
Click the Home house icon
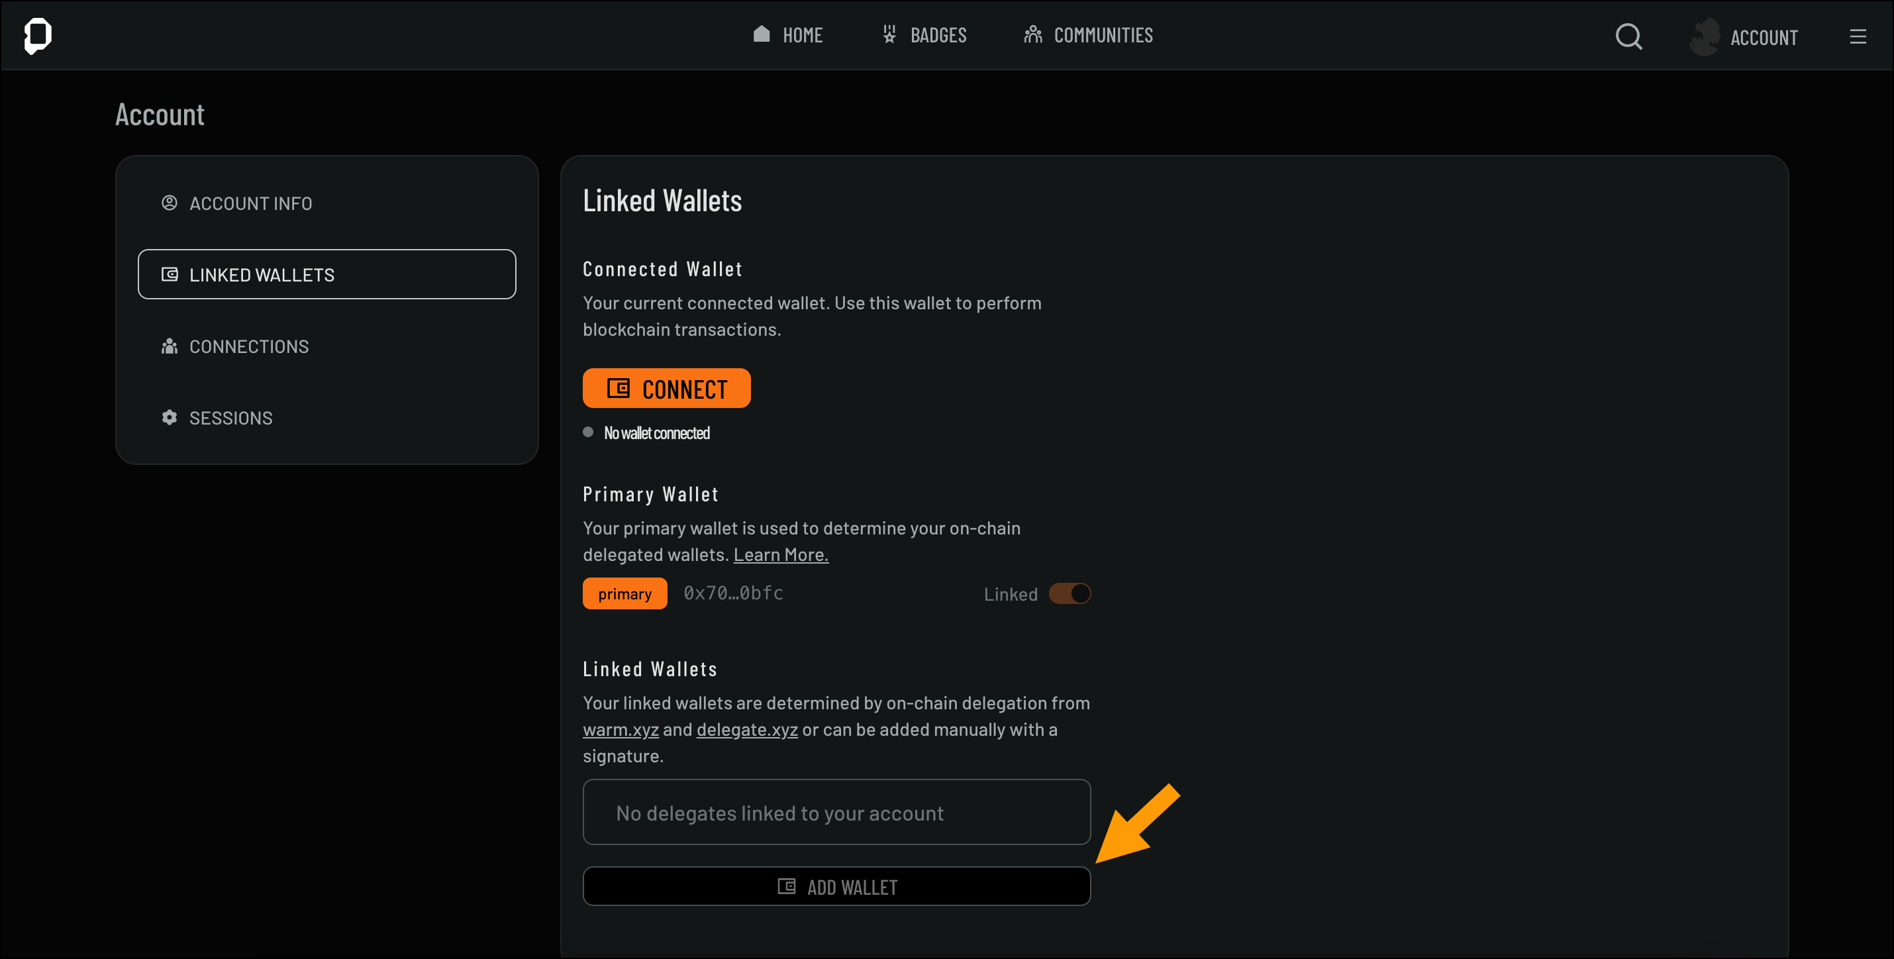[x=761, y=34]
